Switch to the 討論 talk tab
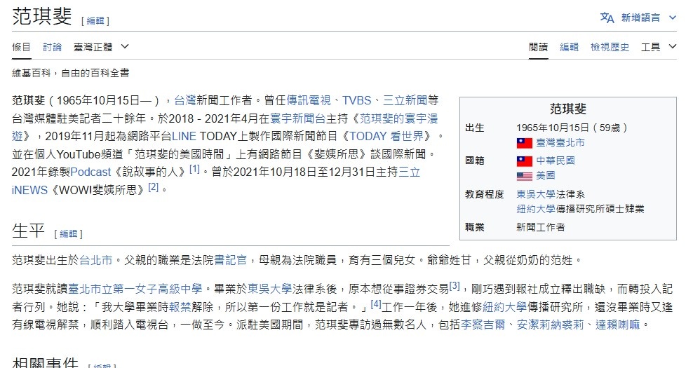Screen dimensions: 700x368 click(x=52, y=47)
